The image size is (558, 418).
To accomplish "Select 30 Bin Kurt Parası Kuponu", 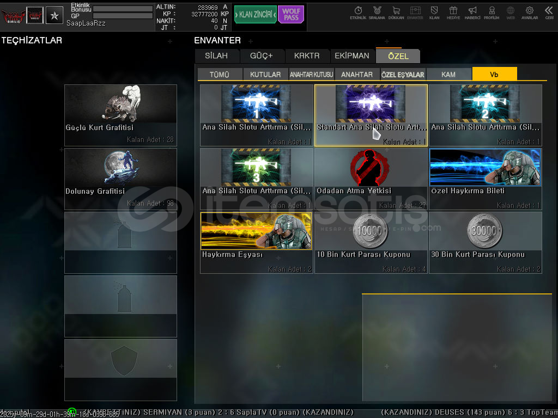I will (486, 243).
